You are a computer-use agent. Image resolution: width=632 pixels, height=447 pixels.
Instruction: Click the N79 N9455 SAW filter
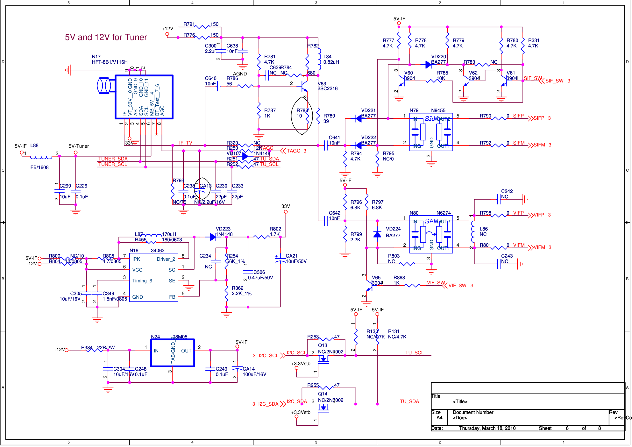pos(431,132)
